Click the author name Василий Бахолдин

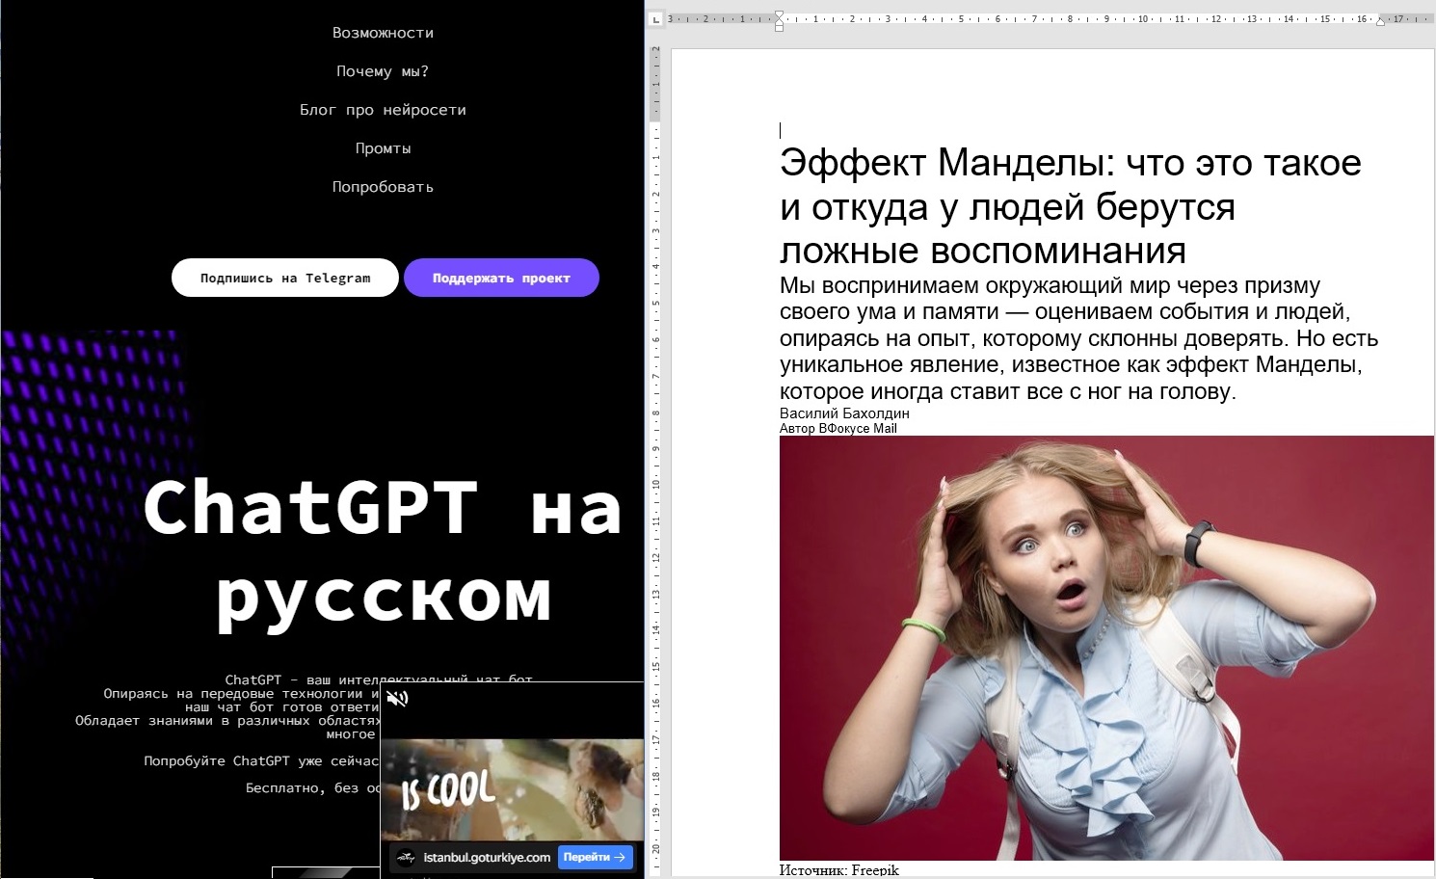[844, 413]
